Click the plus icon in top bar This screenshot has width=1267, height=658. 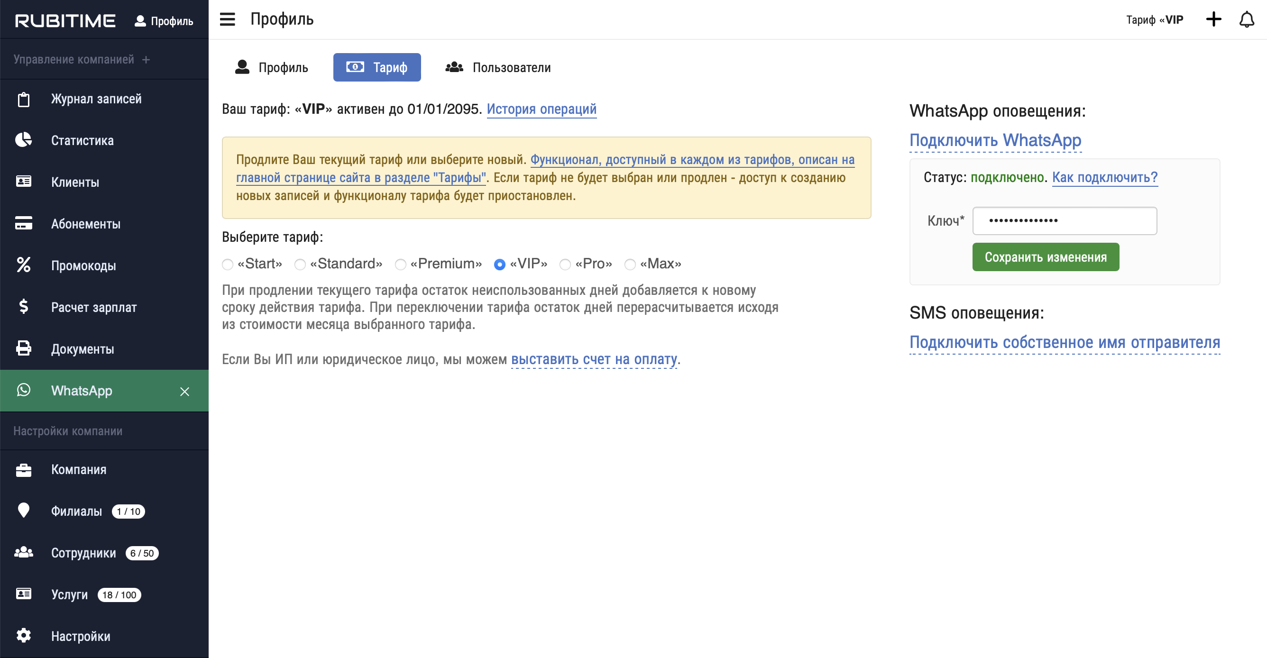point(1213,19)
